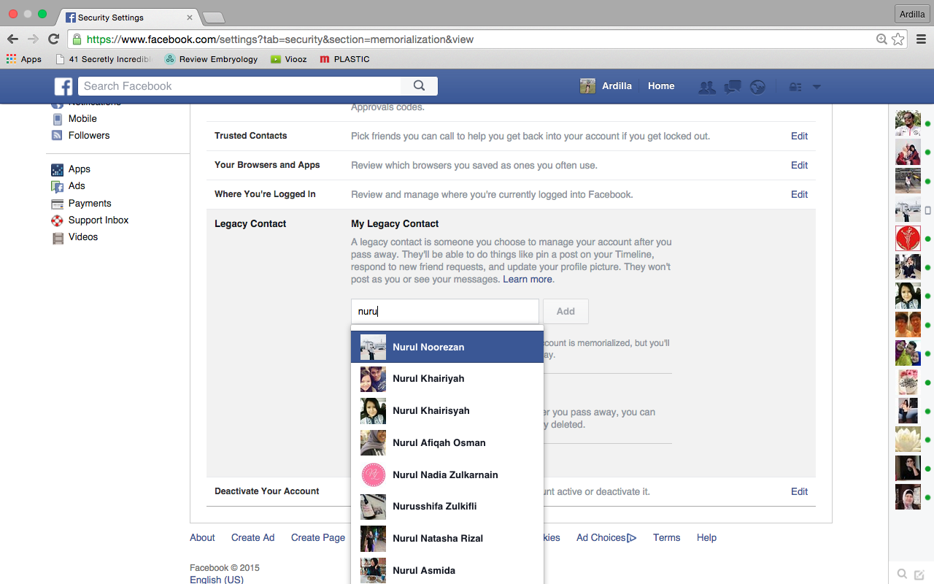This screenshot has height=584, width=934.
Task: Click the Add button for legacy contact
Action: [566, 311]
